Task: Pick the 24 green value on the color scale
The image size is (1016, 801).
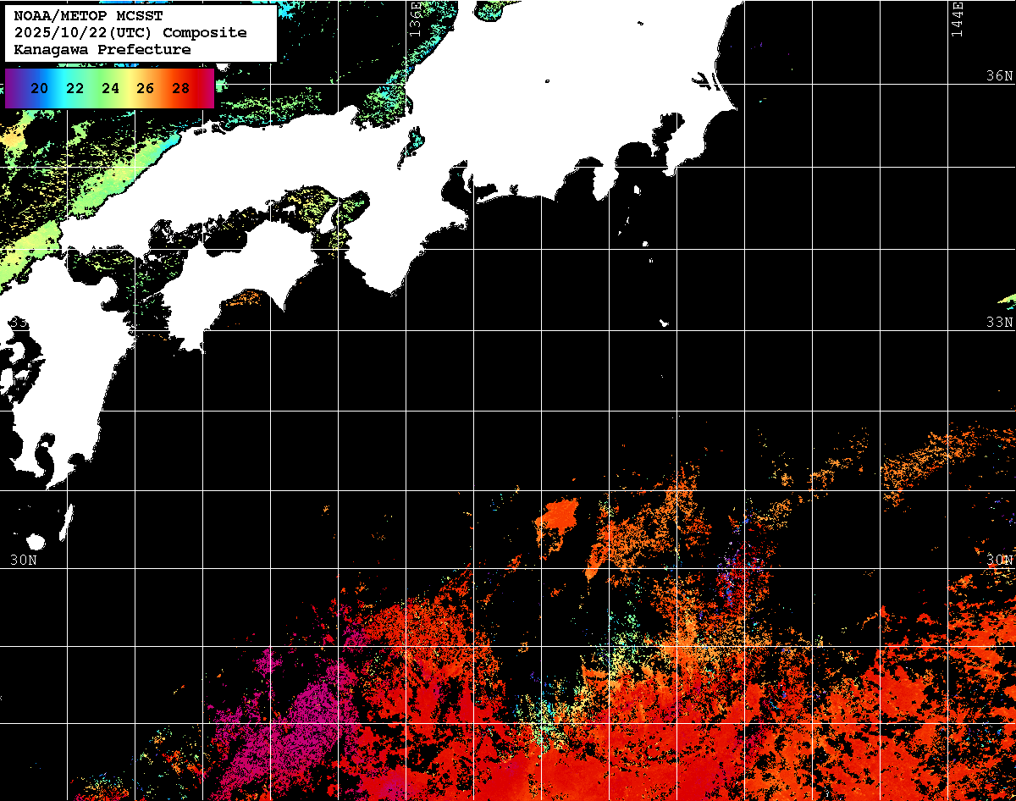Action: pyautogui.click(x=110, y=88)
